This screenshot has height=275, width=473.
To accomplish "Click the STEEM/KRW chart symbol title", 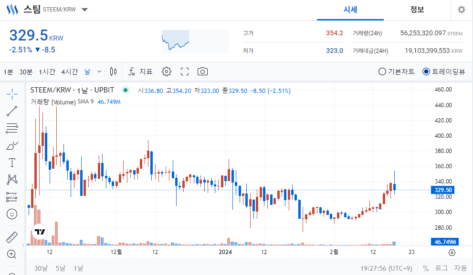I will pyautogui.click(x=72, y=90).
